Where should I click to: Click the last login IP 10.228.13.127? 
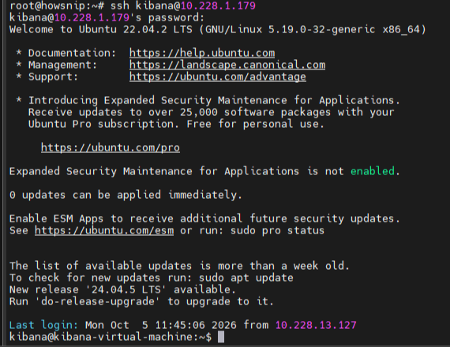(x=316, y=325)
